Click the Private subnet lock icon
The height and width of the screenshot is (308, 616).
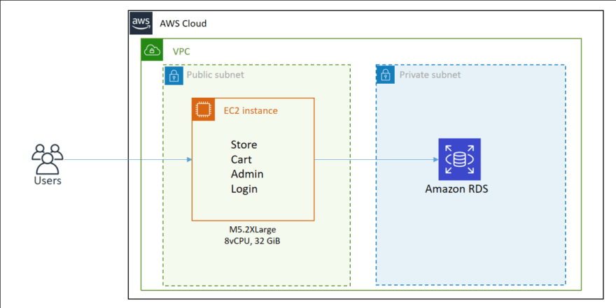tap(386, 75)
